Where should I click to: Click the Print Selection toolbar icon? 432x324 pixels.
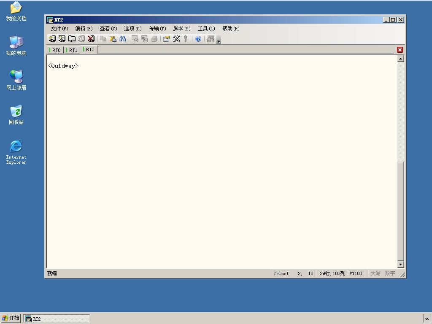[144, 39]
